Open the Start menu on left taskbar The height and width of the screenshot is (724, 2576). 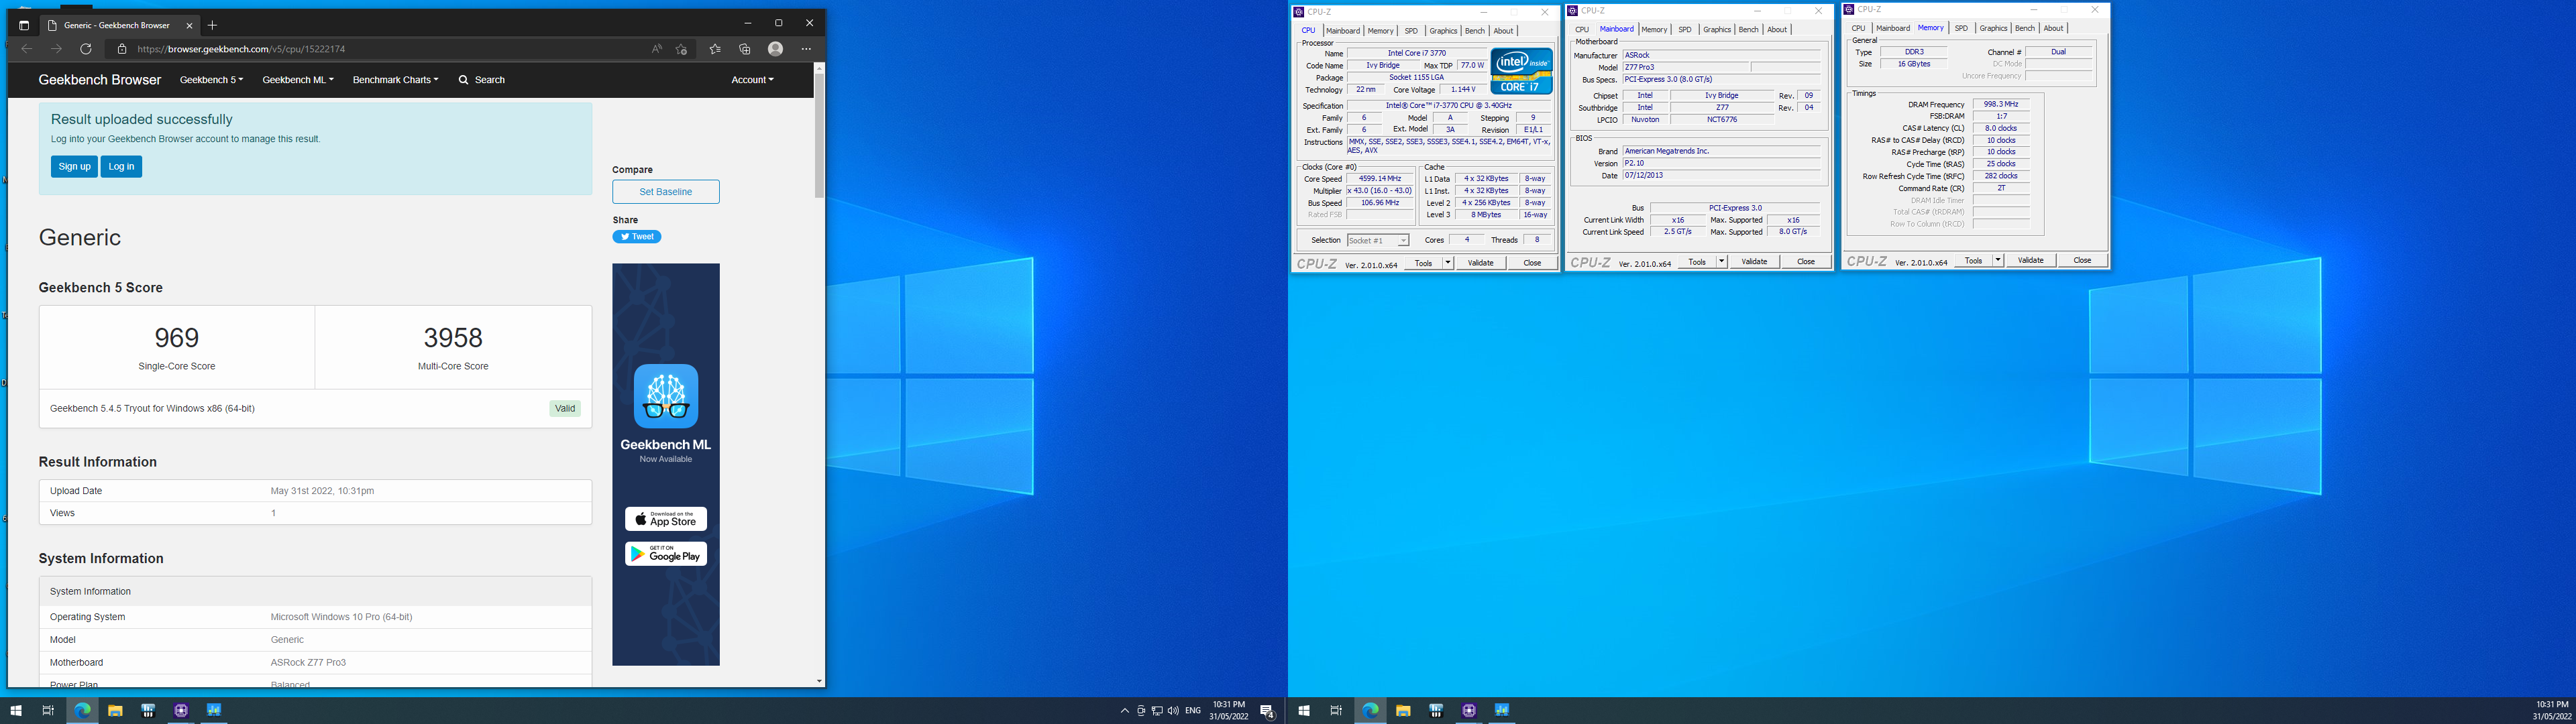click(15, 711)
